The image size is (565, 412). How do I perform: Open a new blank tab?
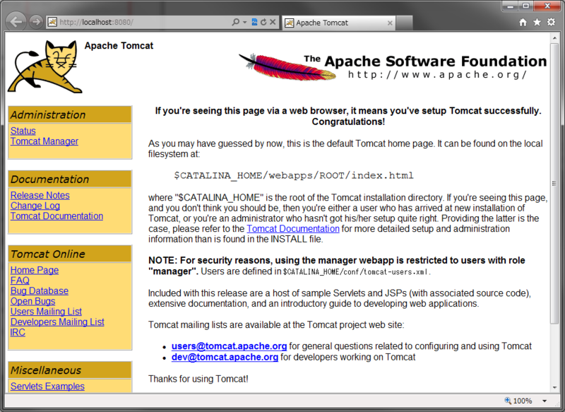[x=404, y=23]
